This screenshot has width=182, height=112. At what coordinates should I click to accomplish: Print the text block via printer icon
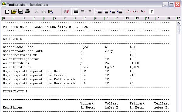point(27,12)
